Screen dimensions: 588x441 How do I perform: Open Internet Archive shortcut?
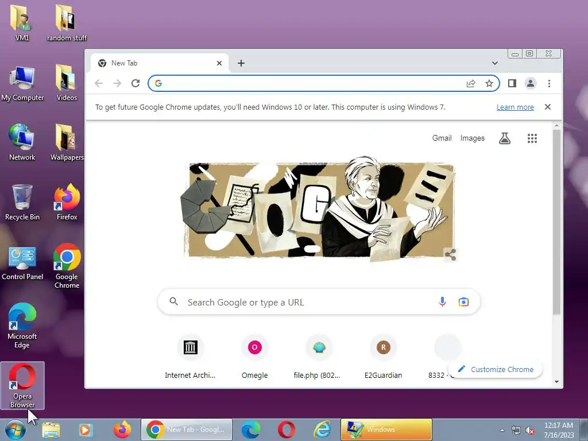[x=190, y=357]
